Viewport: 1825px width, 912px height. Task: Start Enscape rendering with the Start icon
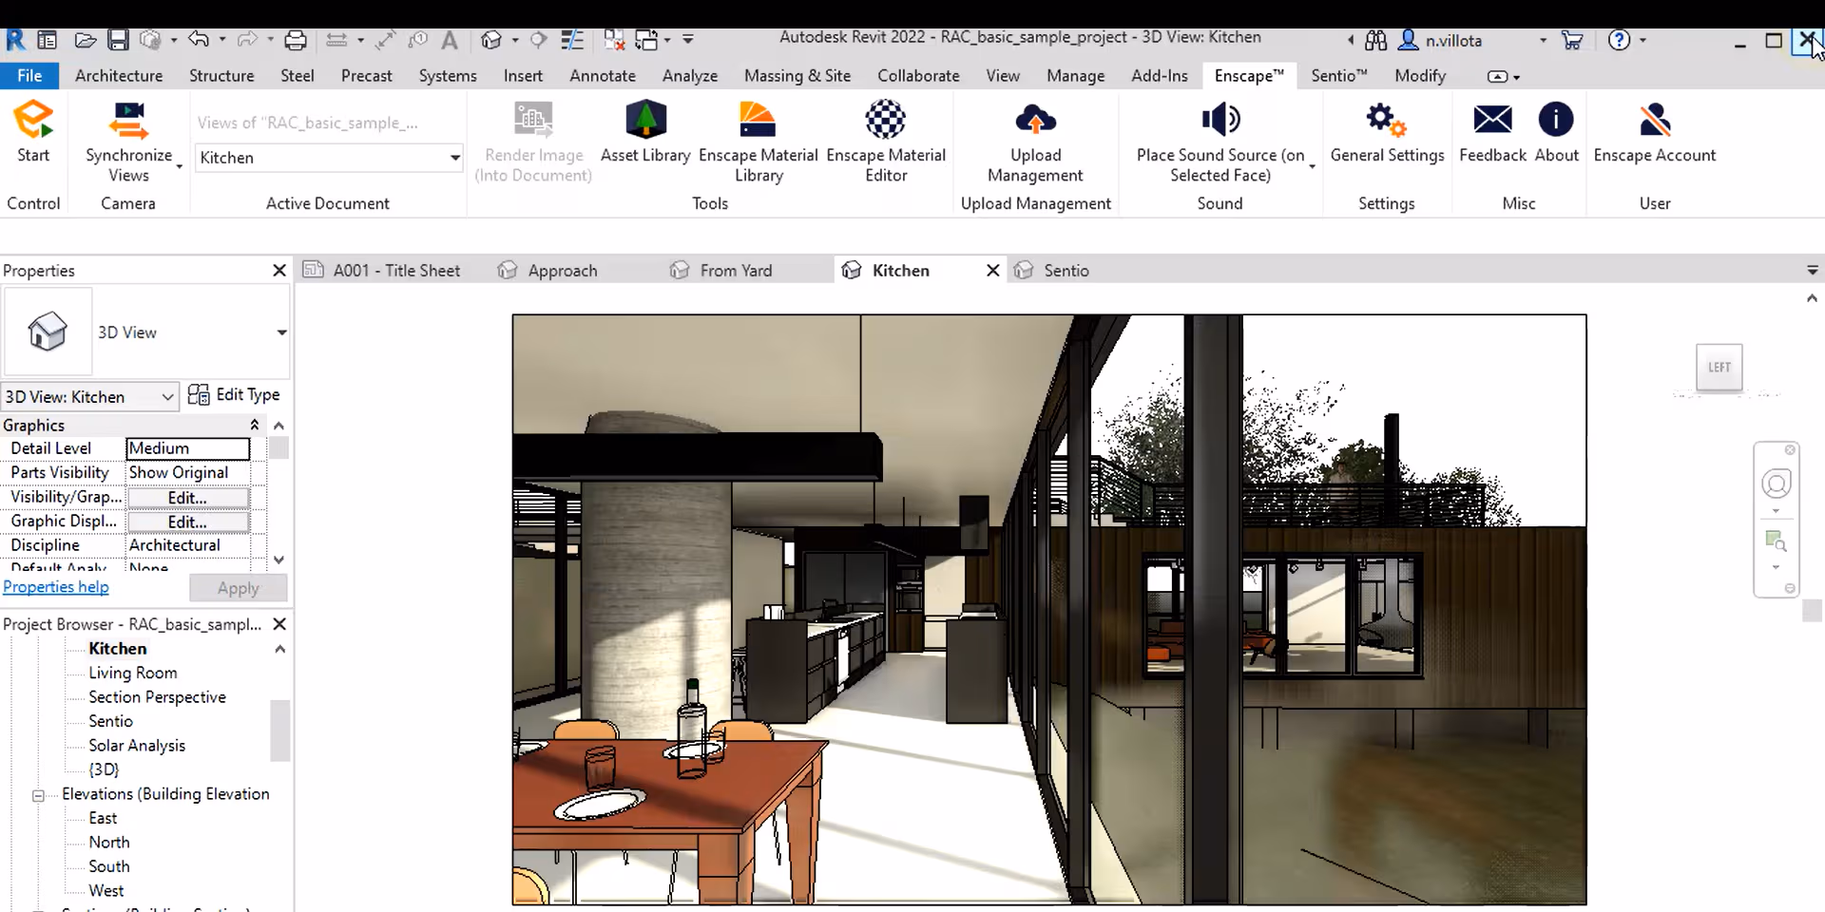coord(33,122)
